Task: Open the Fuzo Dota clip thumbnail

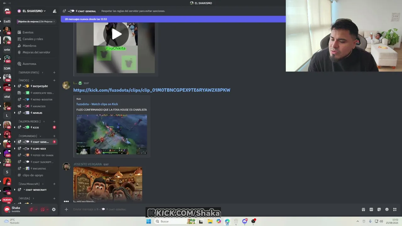Action: tap(111, 134)
